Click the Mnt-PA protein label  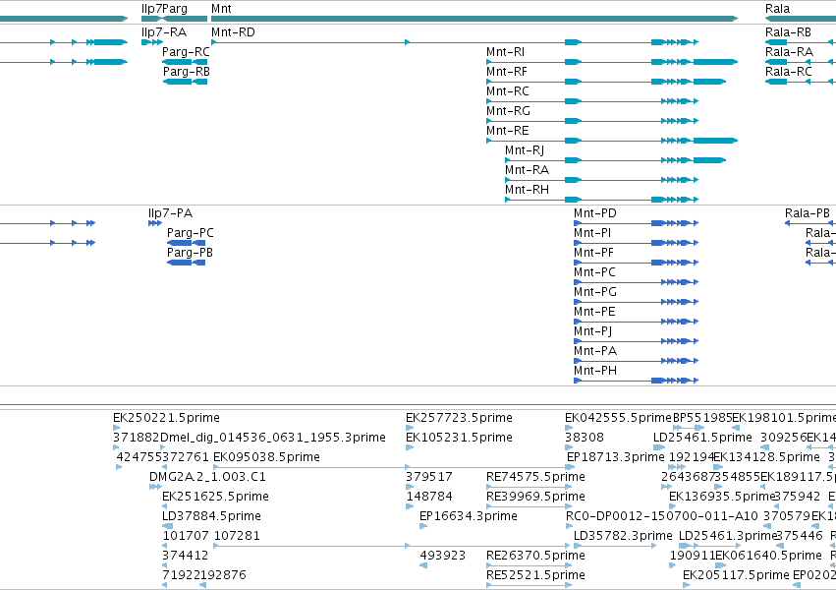click(x=595, y=352)
